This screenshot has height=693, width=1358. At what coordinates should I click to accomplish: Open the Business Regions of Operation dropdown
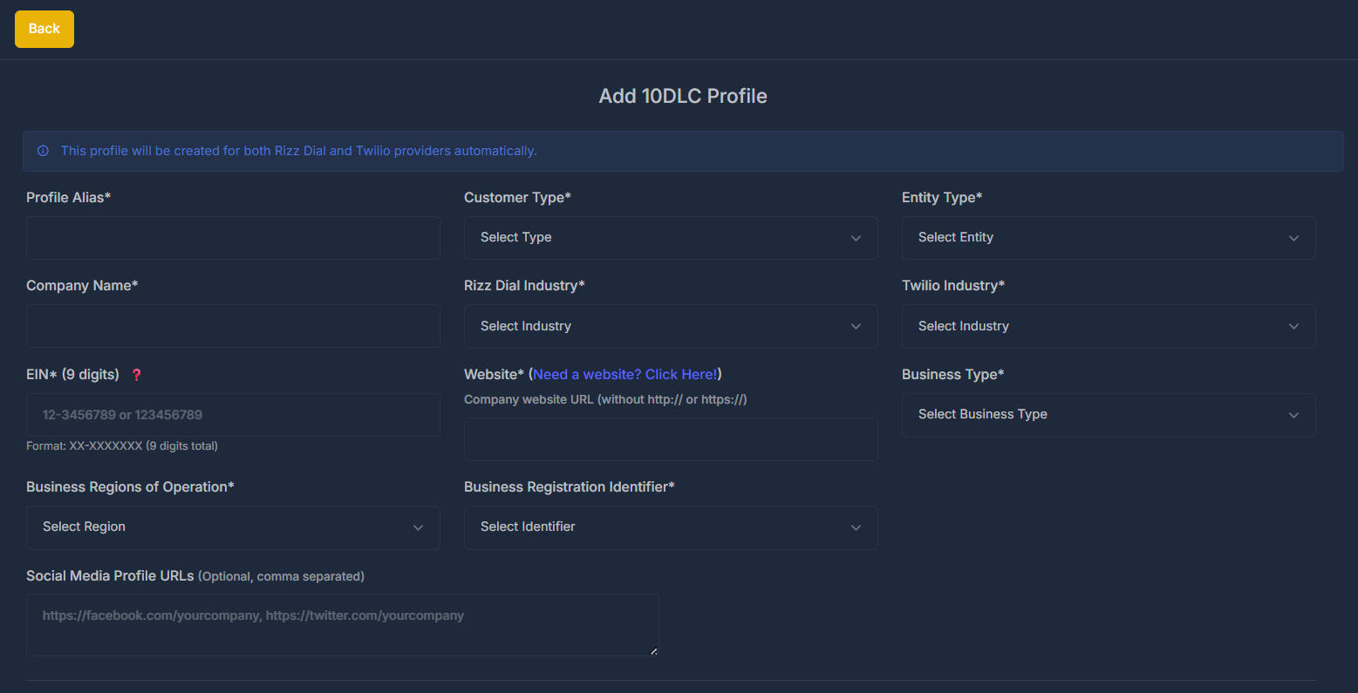tap(233, 527)
